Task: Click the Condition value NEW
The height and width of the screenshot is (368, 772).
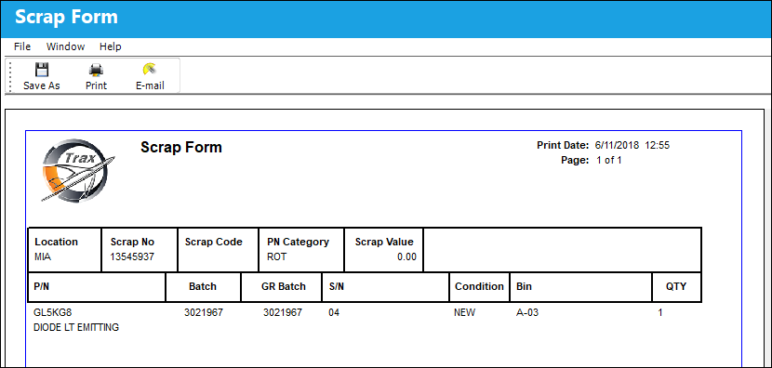Action: [x=464, y=312]
